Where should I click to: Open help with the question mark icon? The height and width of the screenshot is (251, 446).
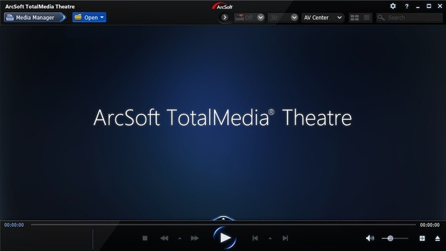(406, 6)
